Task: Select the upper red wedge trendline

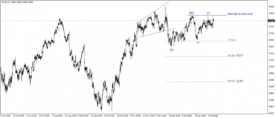Action: click(152, 13)
